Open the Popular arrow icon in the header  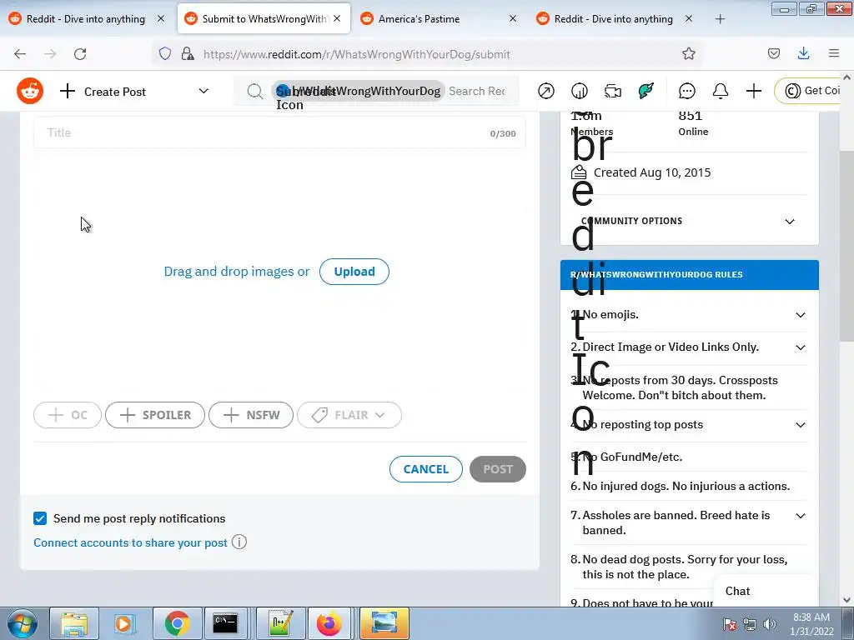click(x=545, y=91)
